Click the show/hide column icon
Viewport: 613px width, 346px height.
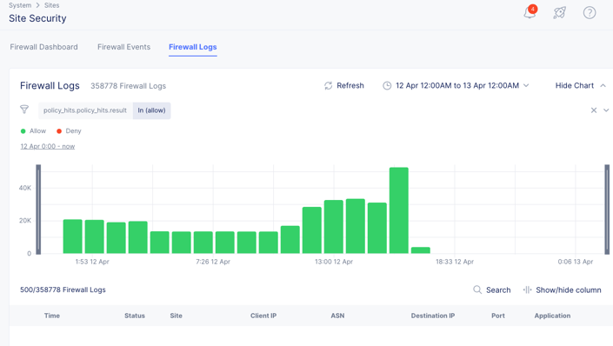click(x=528, y=289)
